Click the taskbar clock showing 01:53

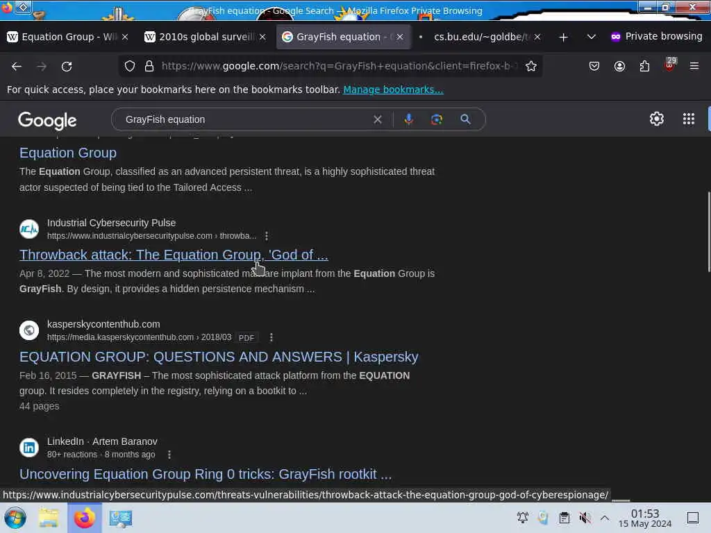point(645,518)
